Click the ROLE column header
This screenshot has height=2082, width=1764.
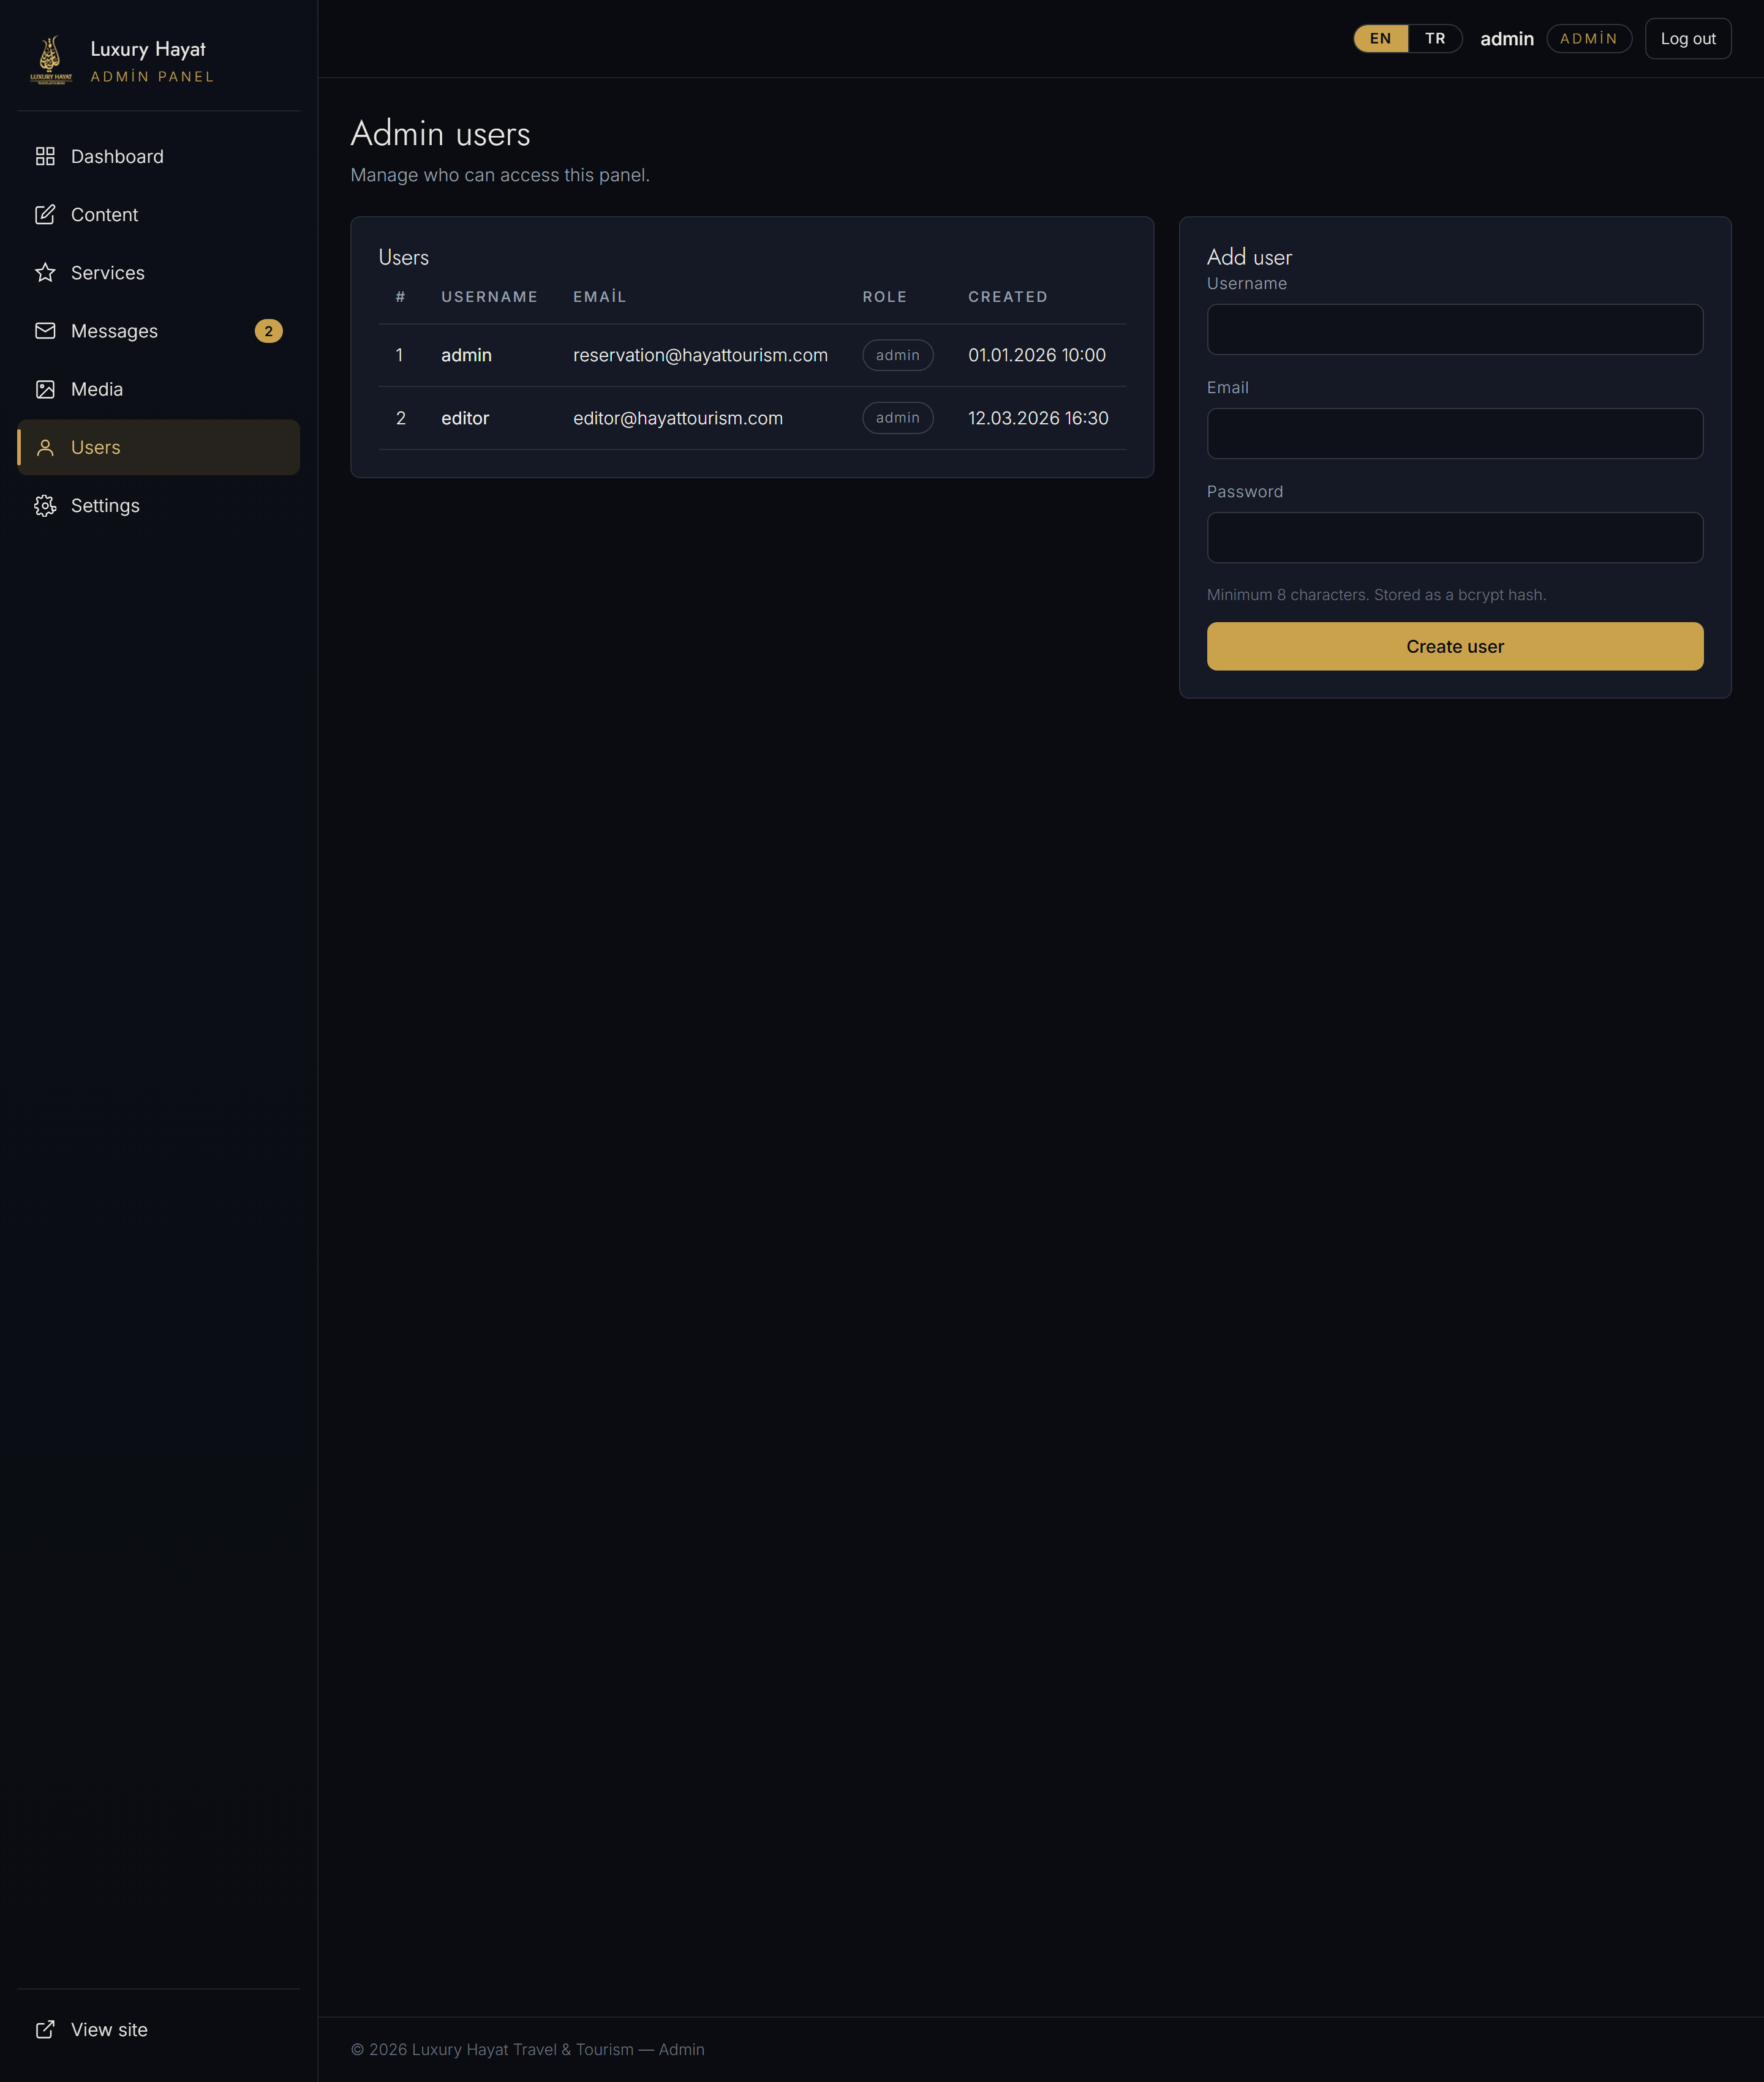[885, 297]
